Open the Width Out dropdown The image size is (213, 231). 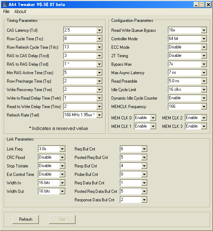(x=62, y=191)
